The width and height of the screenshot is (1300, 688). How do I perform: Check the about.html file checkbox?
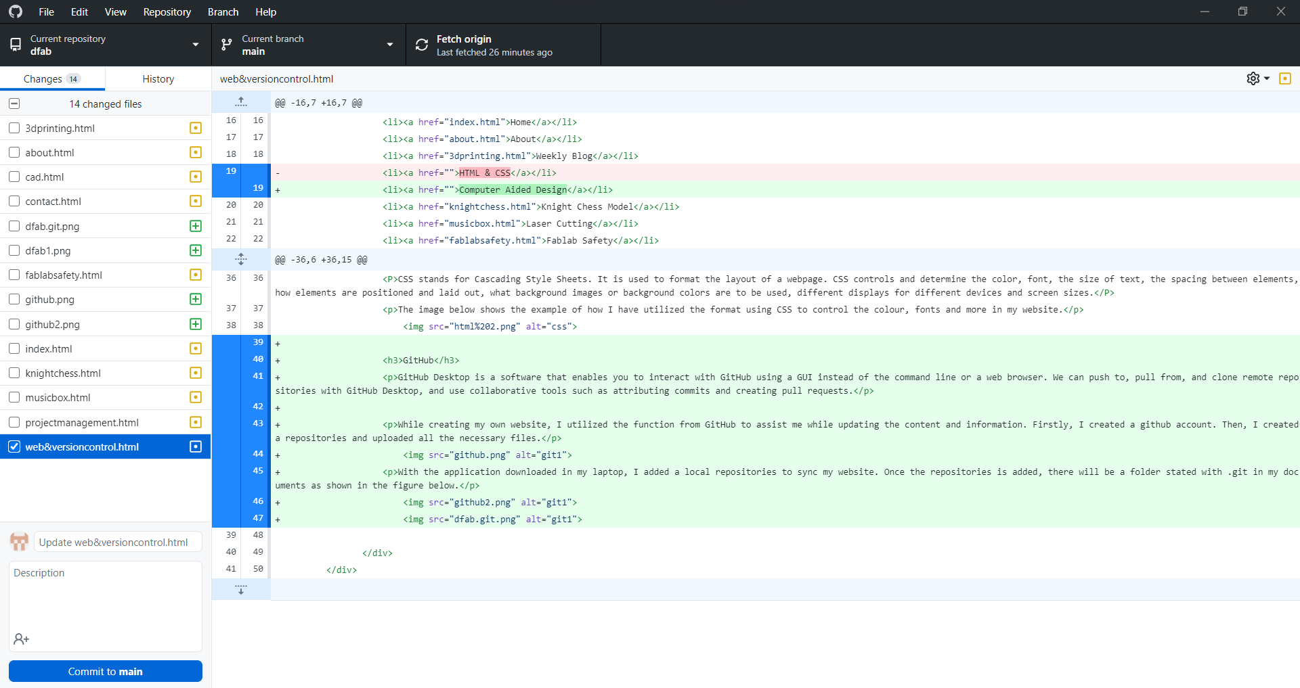(14, 152)
